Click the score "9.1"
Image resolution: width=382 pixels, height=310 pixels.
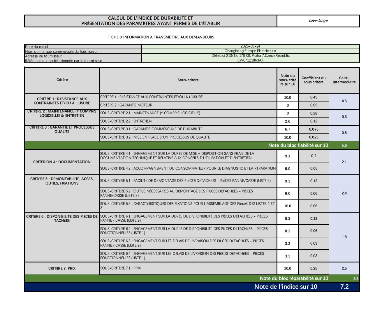(x=288, y=156)
